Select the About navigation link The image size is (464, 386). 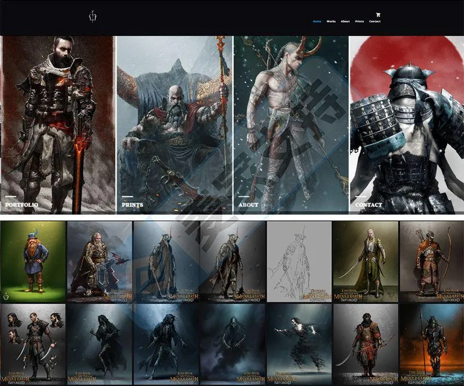345,21
